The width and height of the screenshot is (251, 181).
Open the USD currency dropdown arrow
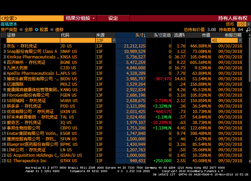coord(248,24)
